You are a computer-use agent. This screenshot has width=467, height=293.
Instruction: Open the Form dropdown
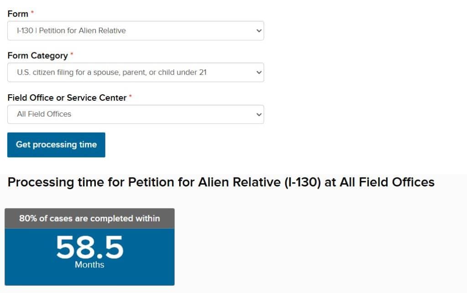135,31
